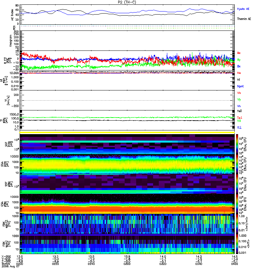Click the green By legend label
The width and height of the screenshot is (254, 271).
[x=239, y=60]
